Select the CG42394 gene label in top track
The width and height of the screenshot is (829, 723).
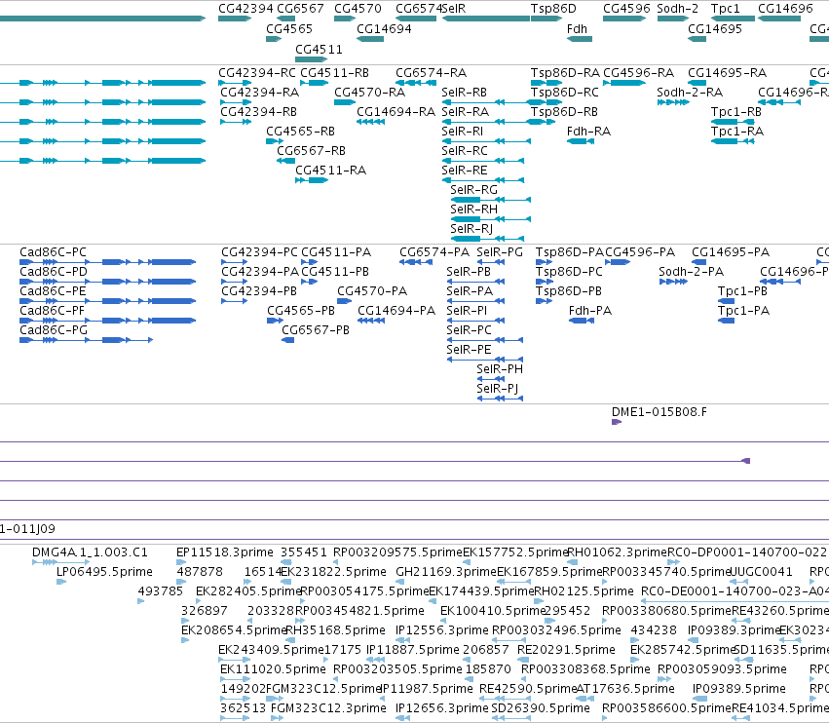pyautogui.click(x=245, y=9)
